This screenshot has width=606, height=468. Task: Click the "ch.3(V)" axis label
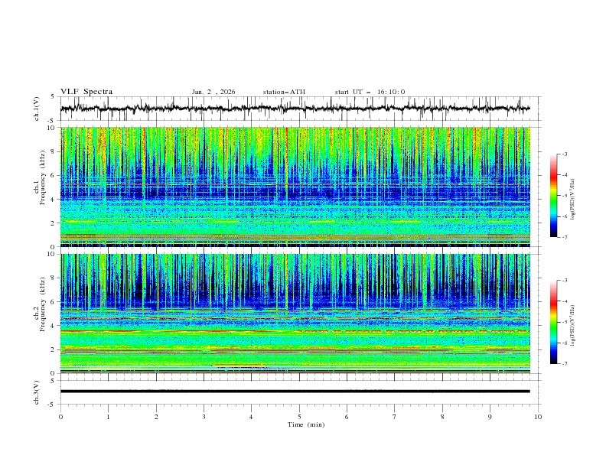tap(37, 392)
